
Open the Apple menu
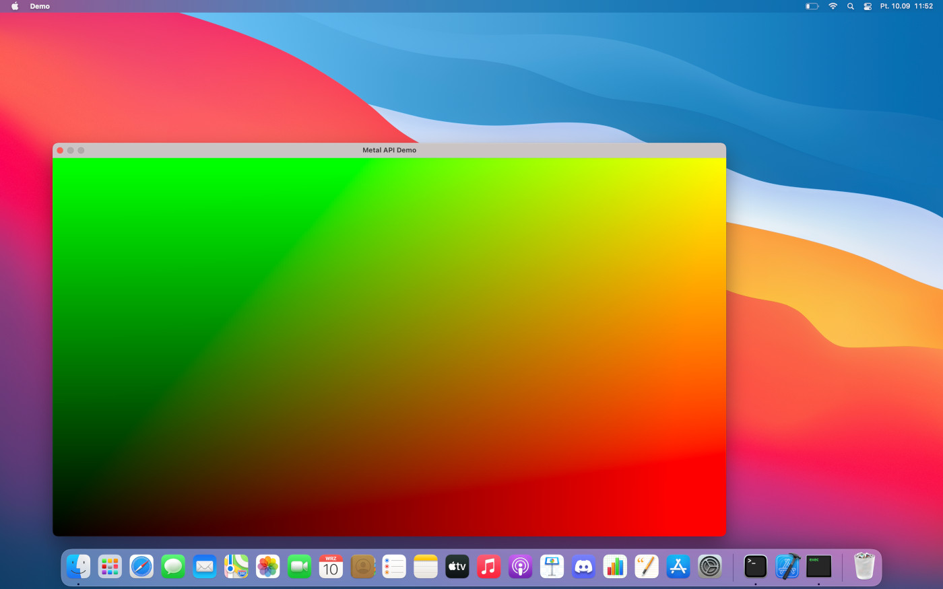(x=15, y=6)
